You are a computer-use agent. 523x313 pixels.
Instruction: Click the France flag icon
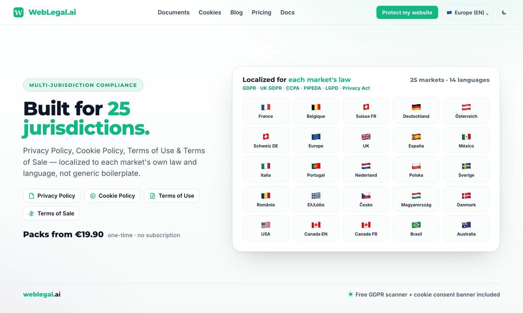pyautogui.click(x=266, y=107)
